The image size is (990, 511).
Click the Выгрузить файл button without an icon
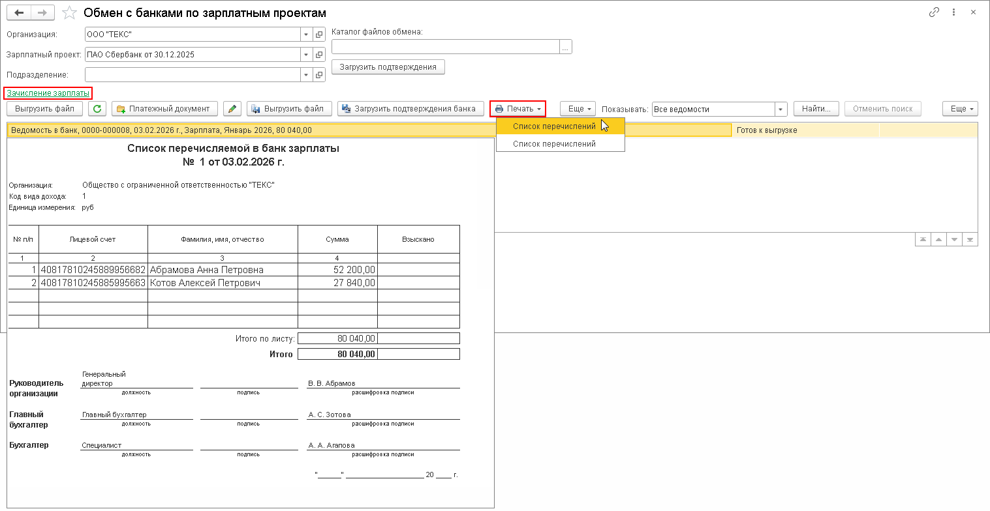(x=44, y=109)
